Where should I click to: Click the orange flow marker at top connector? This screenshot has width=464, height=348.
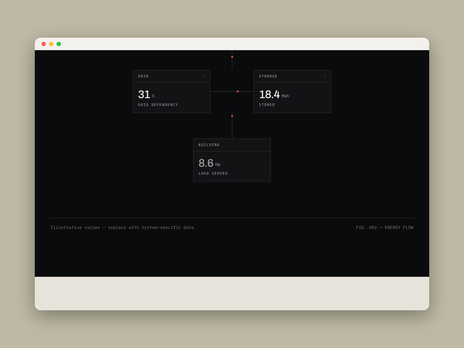(x=232, y=57)
